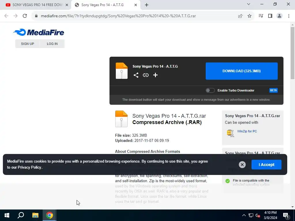The width and height of the screenshot is (295, 221).
Task: Click the 'File size: 325.3MB' text
Action: pos(131,135)
